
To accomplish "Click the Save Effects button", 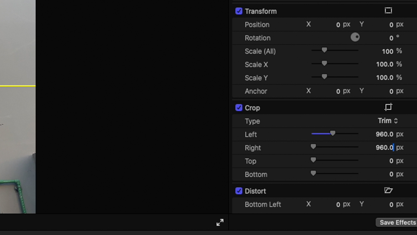I will tap(397, 222).
